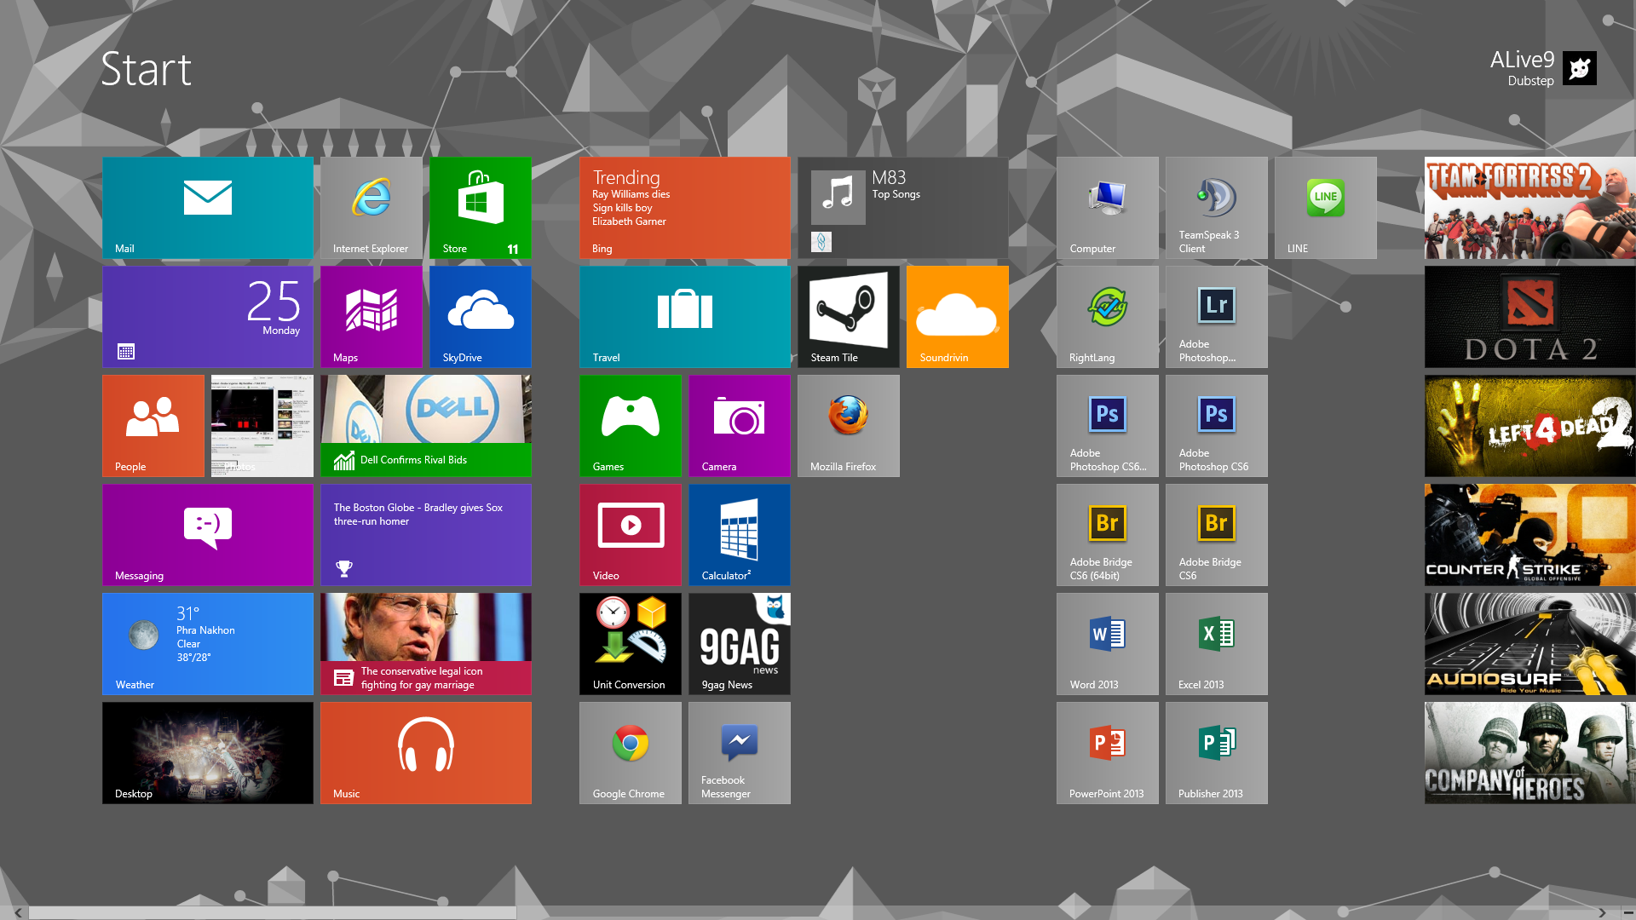Open the Dota 2 game tile
Image resolution: width=1636 pixels, height=920 pixels.
click(x=1529, y=316)
